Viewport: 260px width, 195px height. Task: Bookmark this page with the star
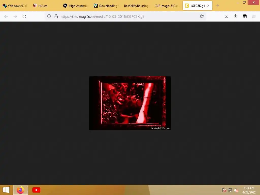[202, 16]
